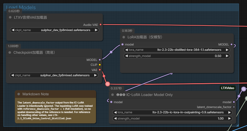Click link midpoint dot between Checkpoint and LoRA

(111, 52)
